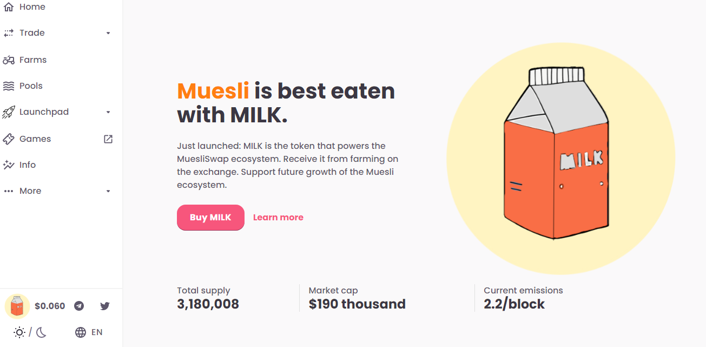Expand the Launchpad dropdown arrow

[x=108, y=112]
